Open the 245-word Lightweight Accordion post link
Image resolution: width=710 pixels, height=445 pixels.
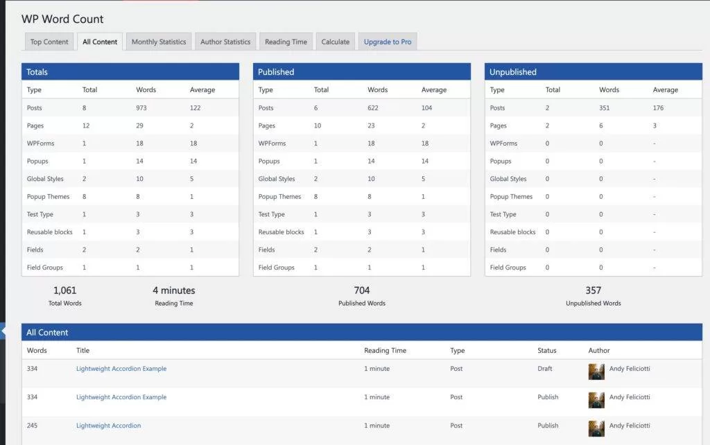click(108, 426)
